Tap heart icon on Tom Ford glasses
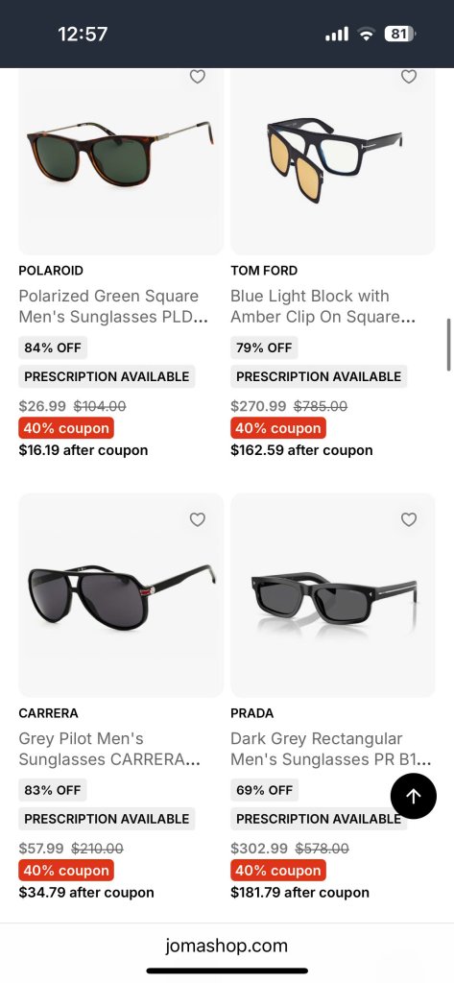 (x=409, y=77)
